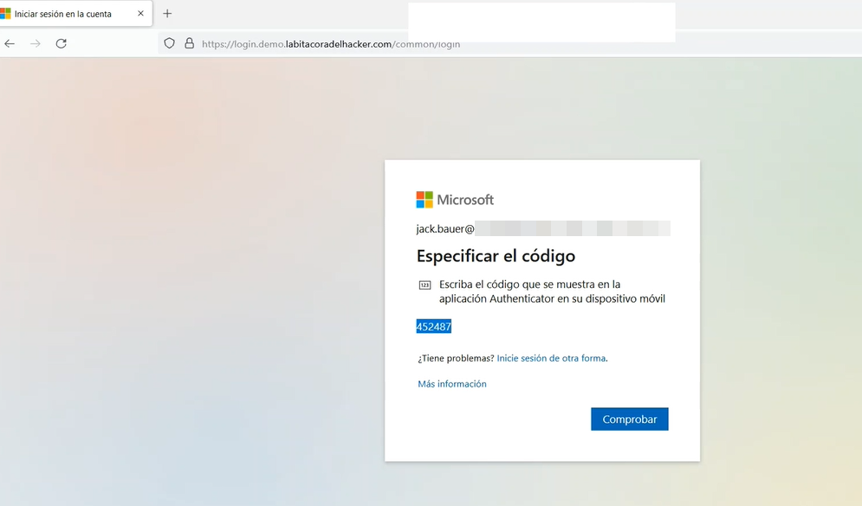The height and width of the screenshot is (506, 862).
Task: Click the 'Especificar el código' heading
Action: 496,256
